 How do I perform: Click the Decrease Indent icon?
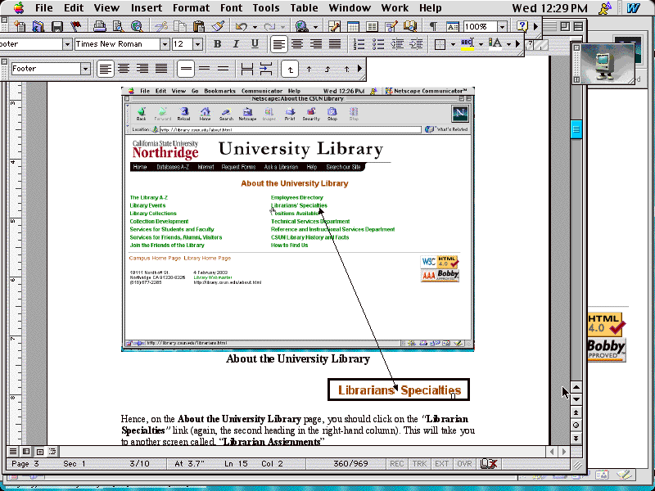pyautogui.click(x=397, y=44)
